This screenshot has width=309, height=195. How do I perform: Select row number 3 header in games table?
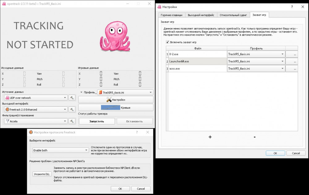(x=167, y=69)
